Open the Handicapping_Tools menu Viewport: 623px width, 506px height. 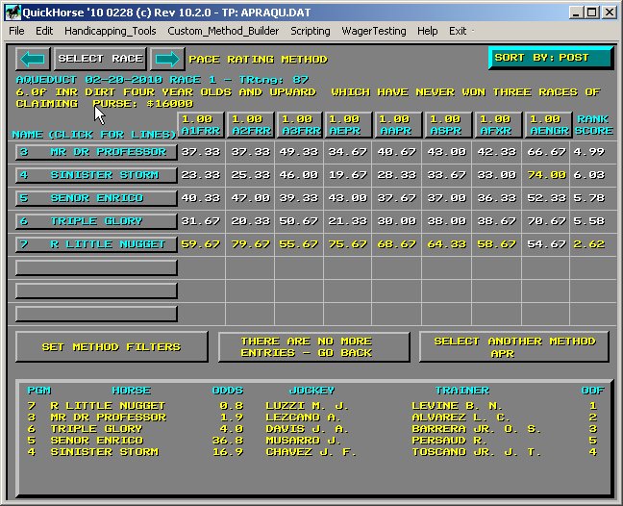pos(110,31)
